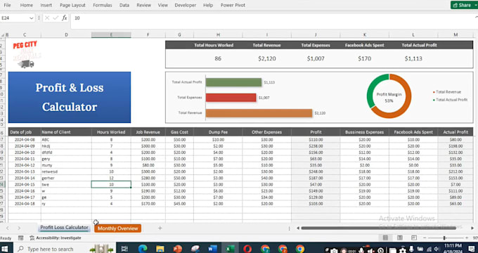Expand the Name Box dropdown
The image size is (478, 253).
[31, 18]
